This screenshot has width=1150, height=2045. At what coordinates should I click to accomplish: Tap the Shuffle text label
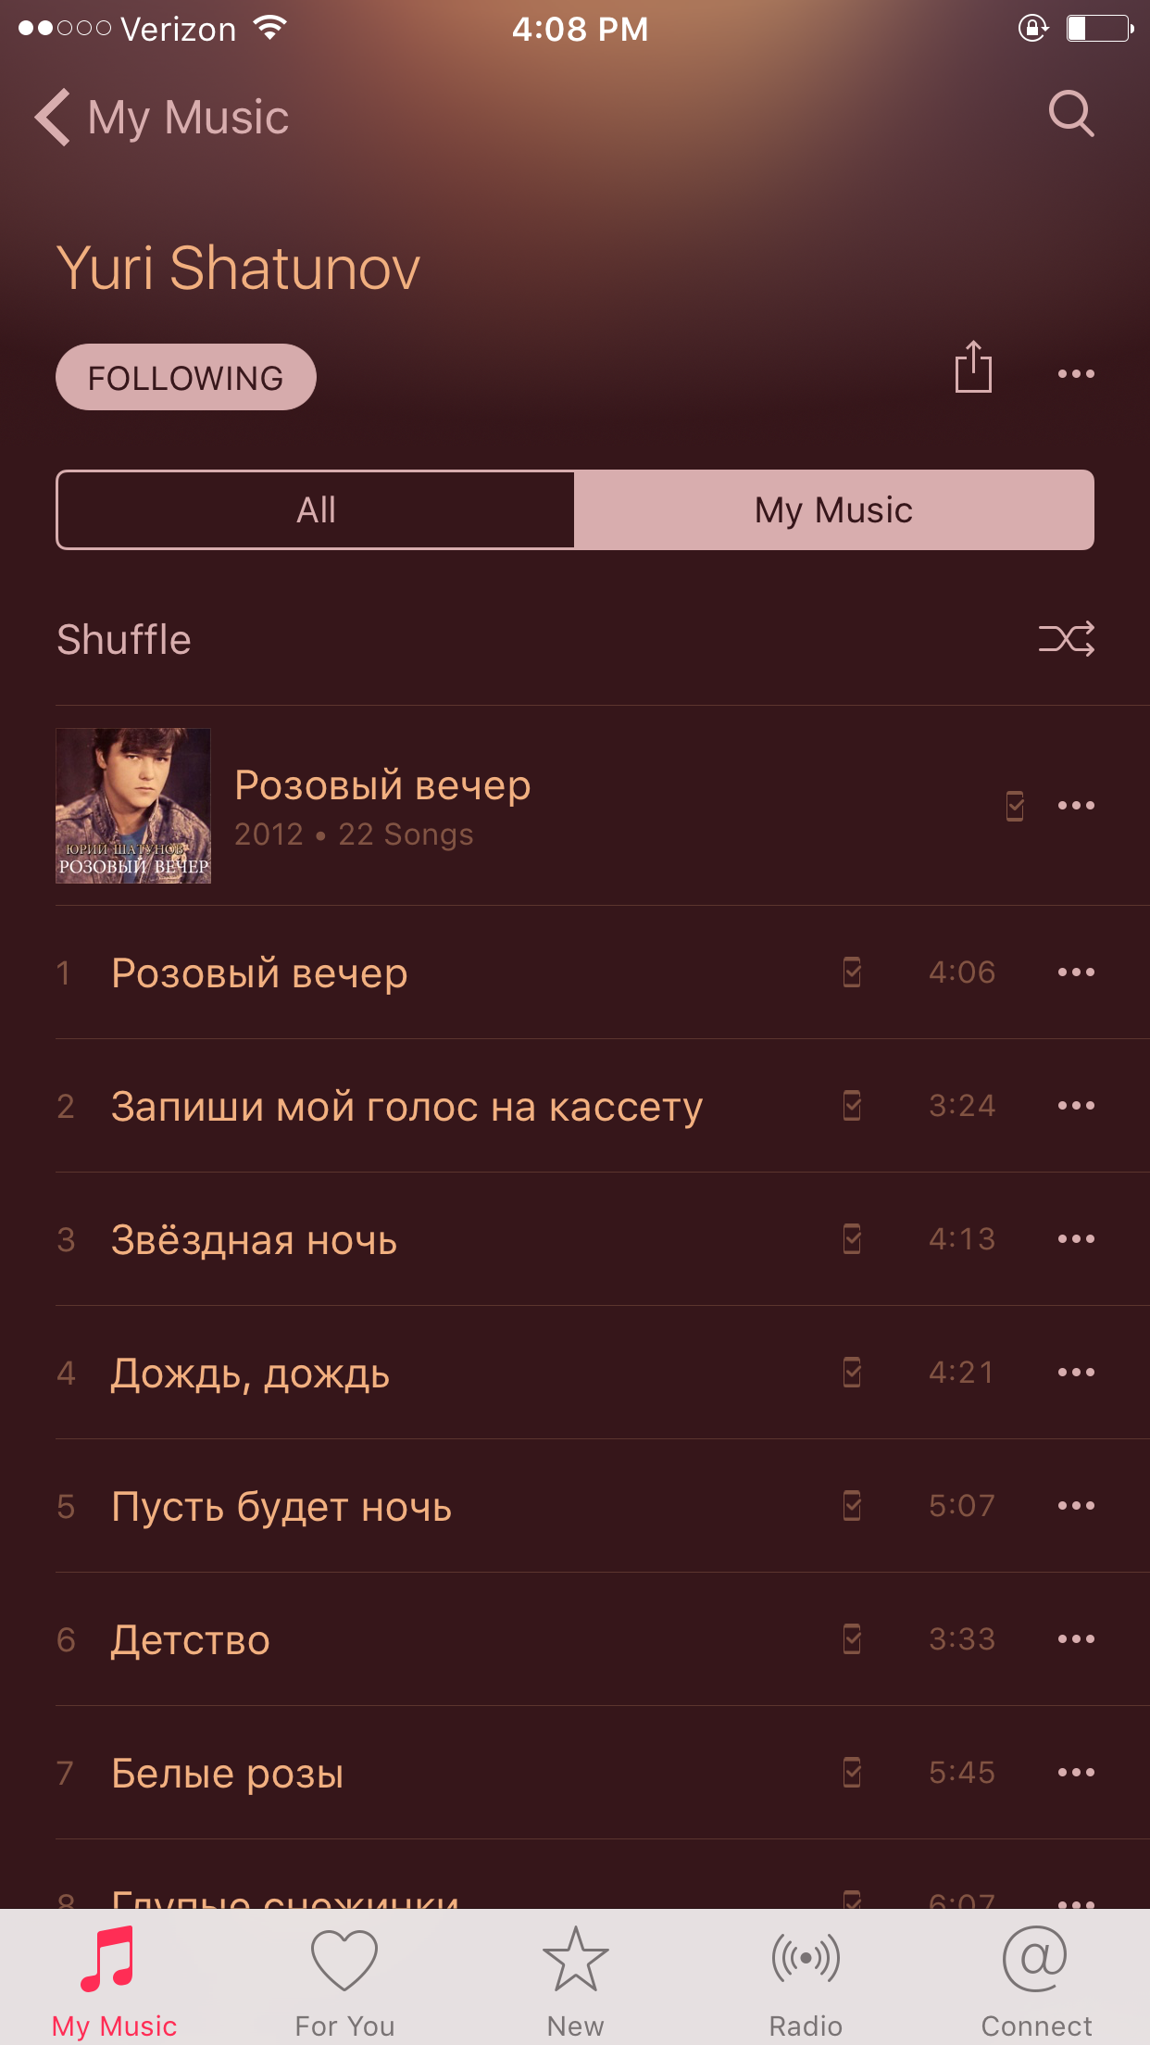click(x=124, y=639)
